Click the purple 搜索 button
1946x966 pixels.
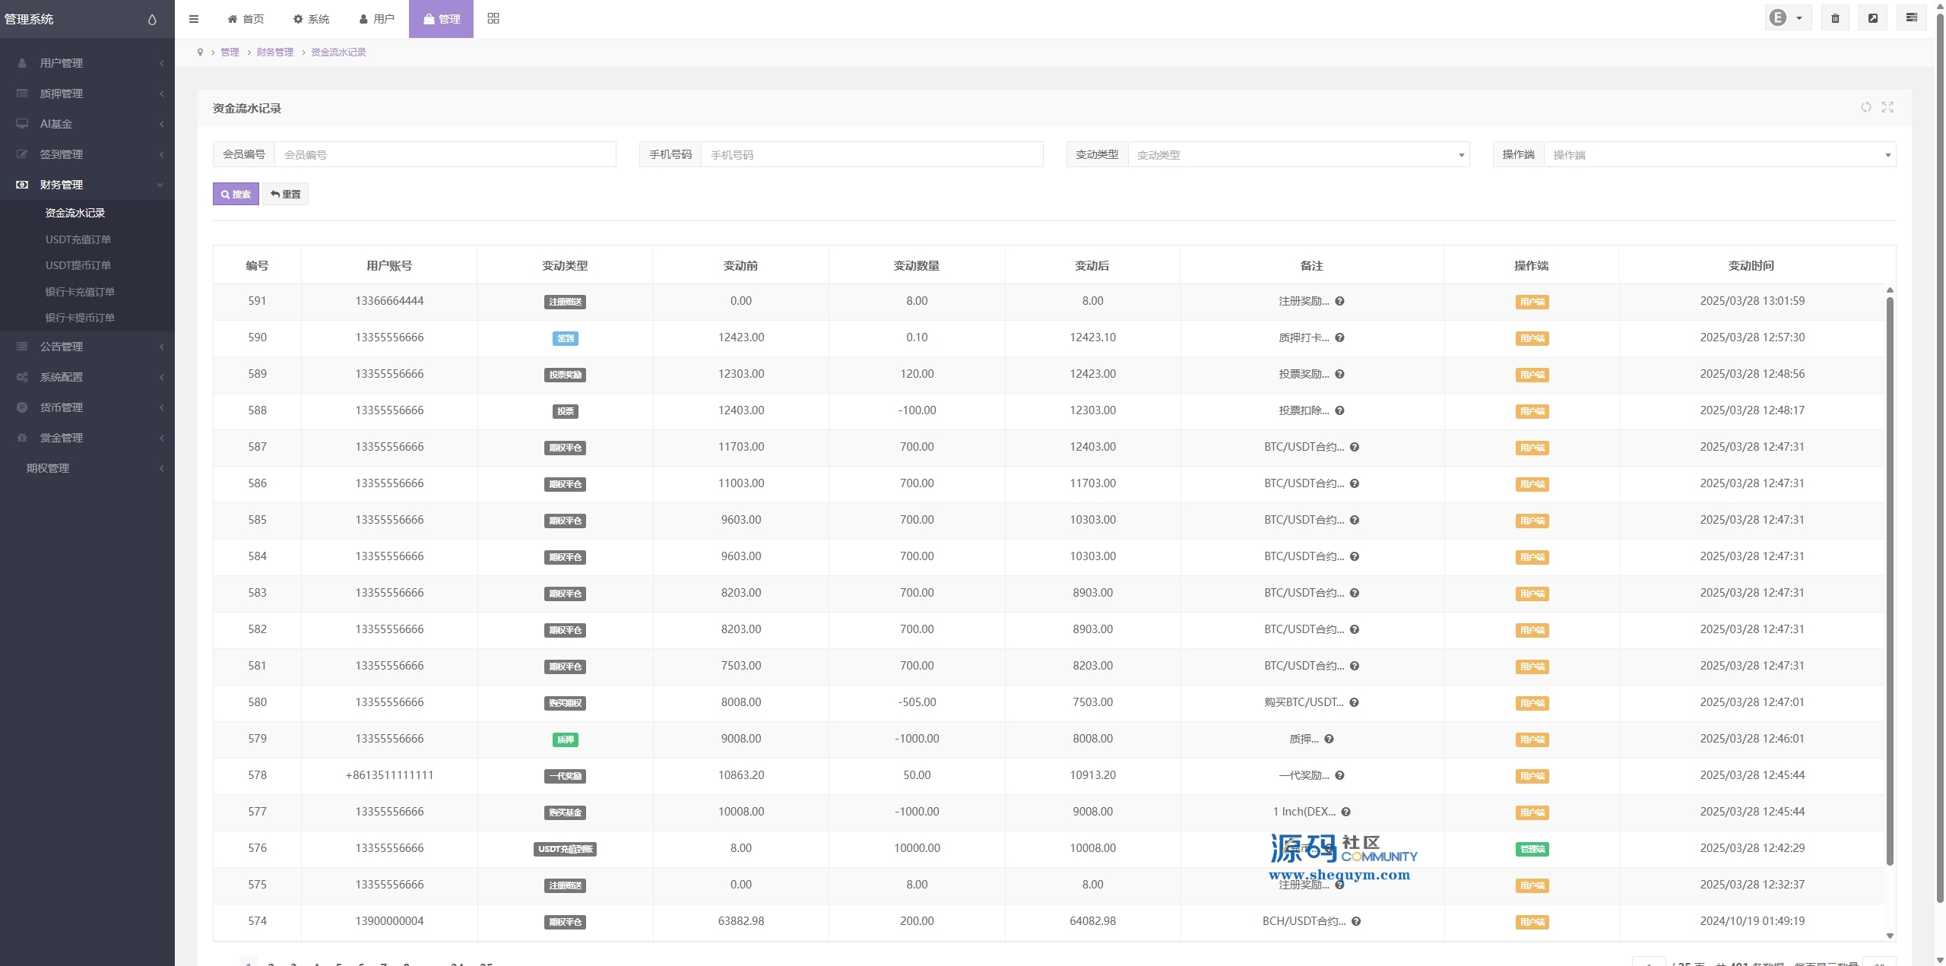(236, 194)
